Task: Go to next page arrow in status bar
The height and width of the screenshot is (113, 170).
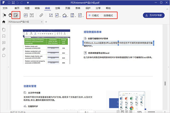Action: [95, 112]
